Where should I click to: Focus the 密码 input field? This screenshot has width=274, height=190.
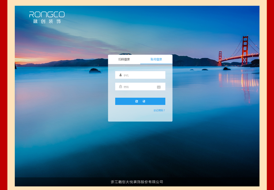click(140, 87)
